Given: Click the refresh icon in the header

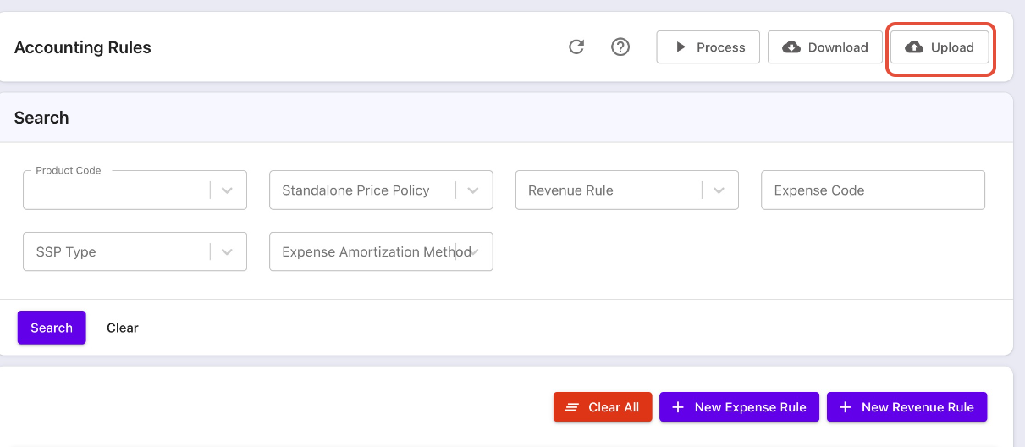Looking at the screenshot, I should 576,47.
